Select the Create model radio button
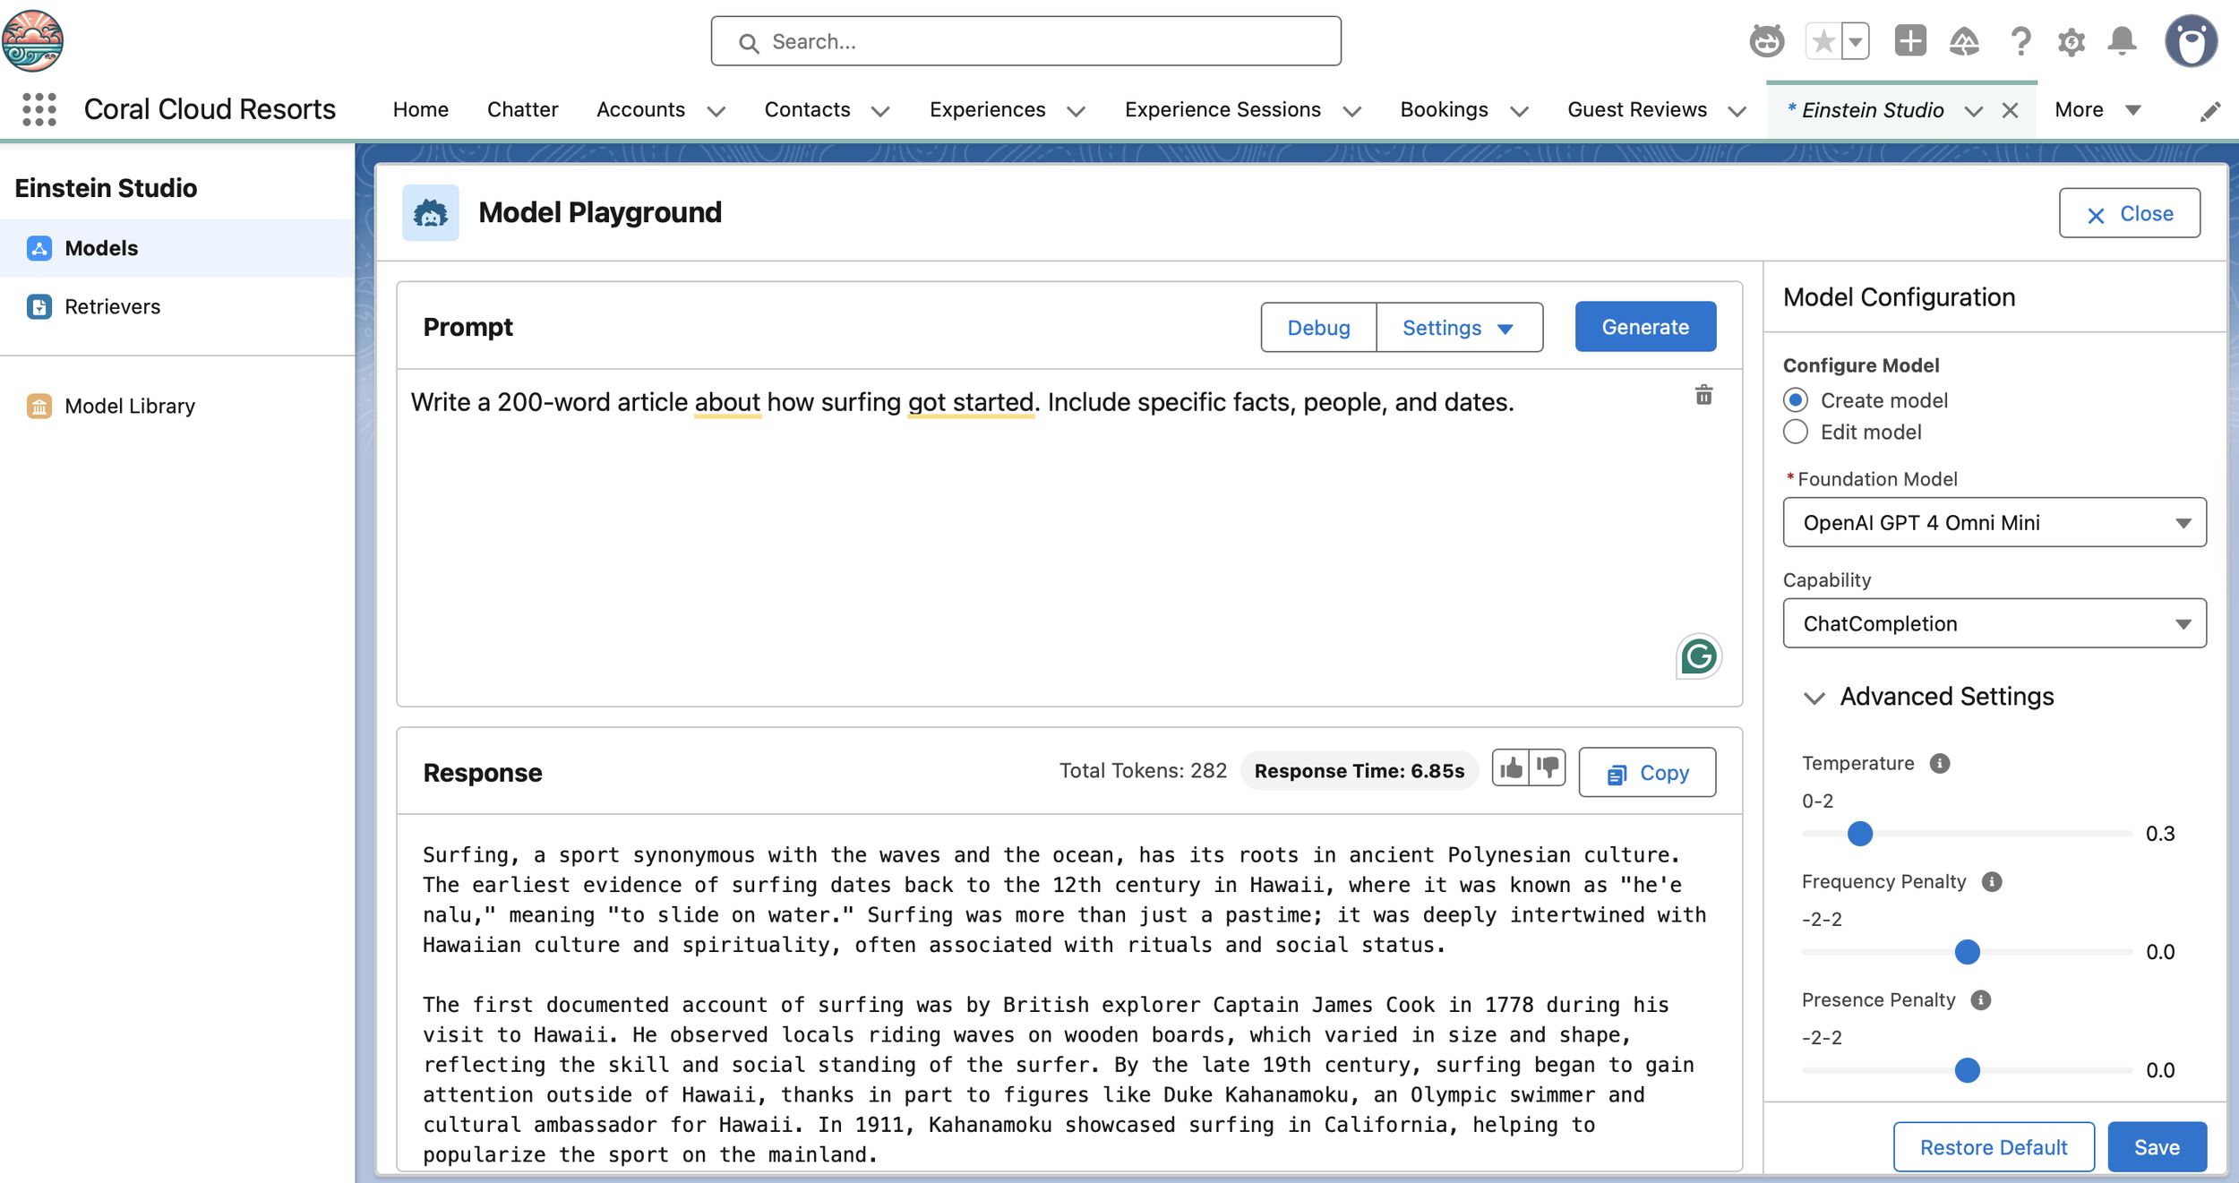The image size is (2239, 1183). [x=1796, y=400]
